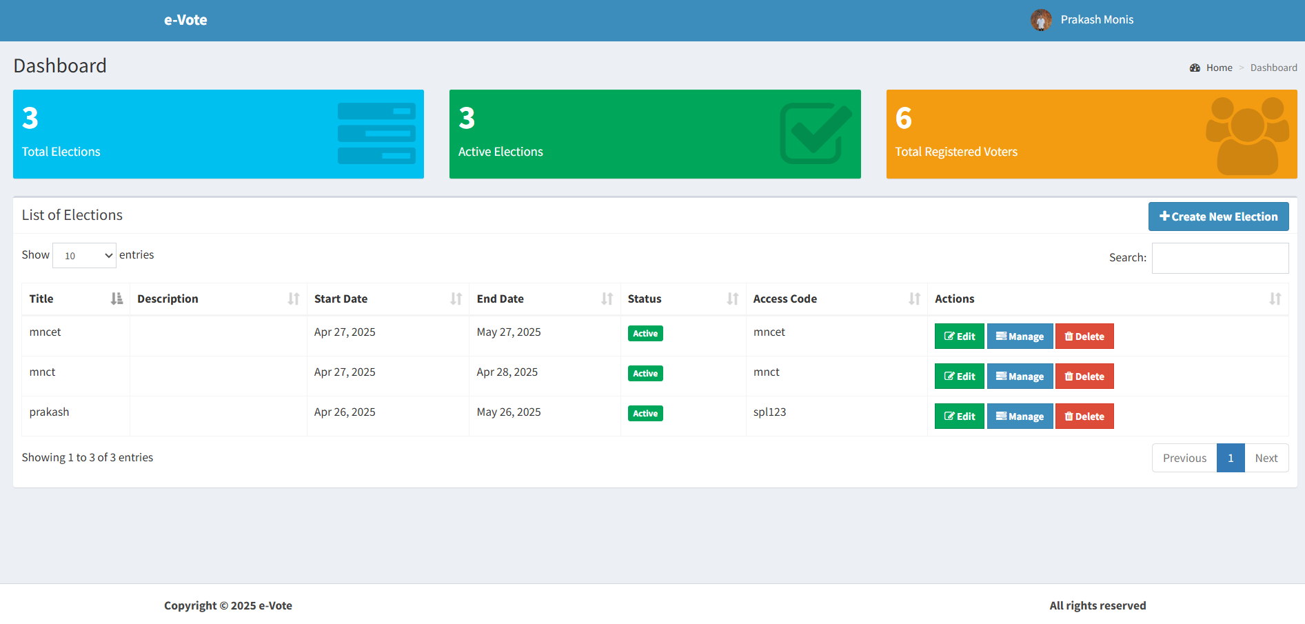The image size is (1305, 624).
Task: Edit the mncet election
Action: pos(959,336)
